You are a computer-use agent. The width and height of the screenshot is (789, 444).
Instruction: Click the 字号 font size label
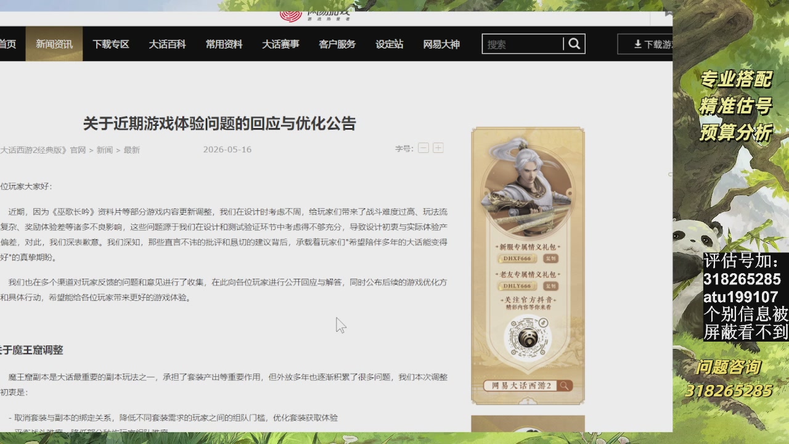coord(404,149)
